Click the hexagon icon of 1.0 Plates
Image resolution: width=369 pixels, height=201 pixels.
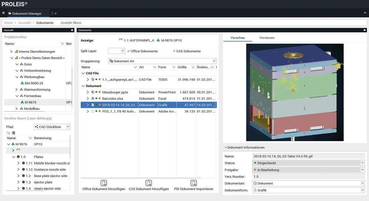coord(18,157)
